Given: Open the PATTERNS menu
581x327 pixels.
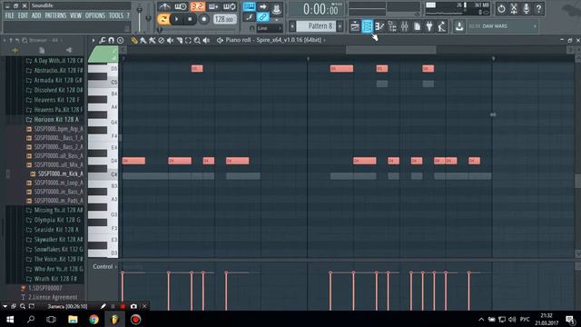Looking at the screenshot, I should tap(55, 15).
